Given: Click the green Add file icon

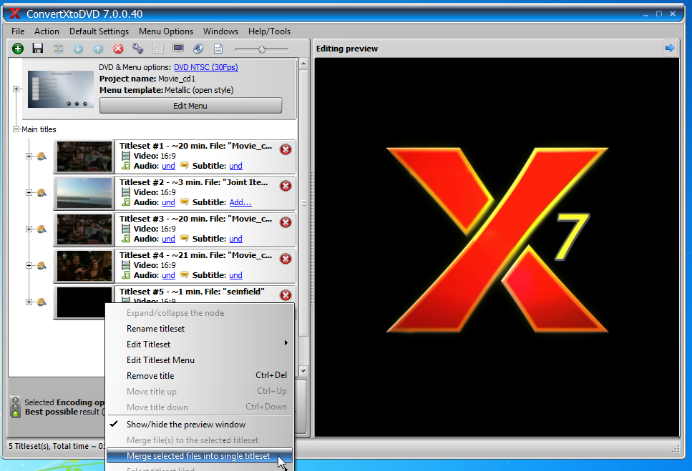Looking at the screenshot, I should tap(18, 49).
